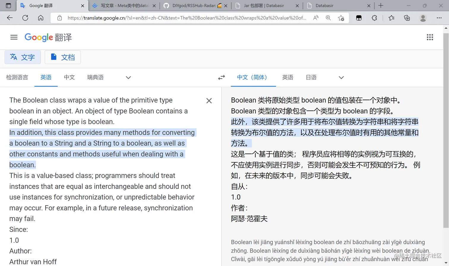
Task: Choose 瑞典语 as source language
Action: tap(95, 77)
